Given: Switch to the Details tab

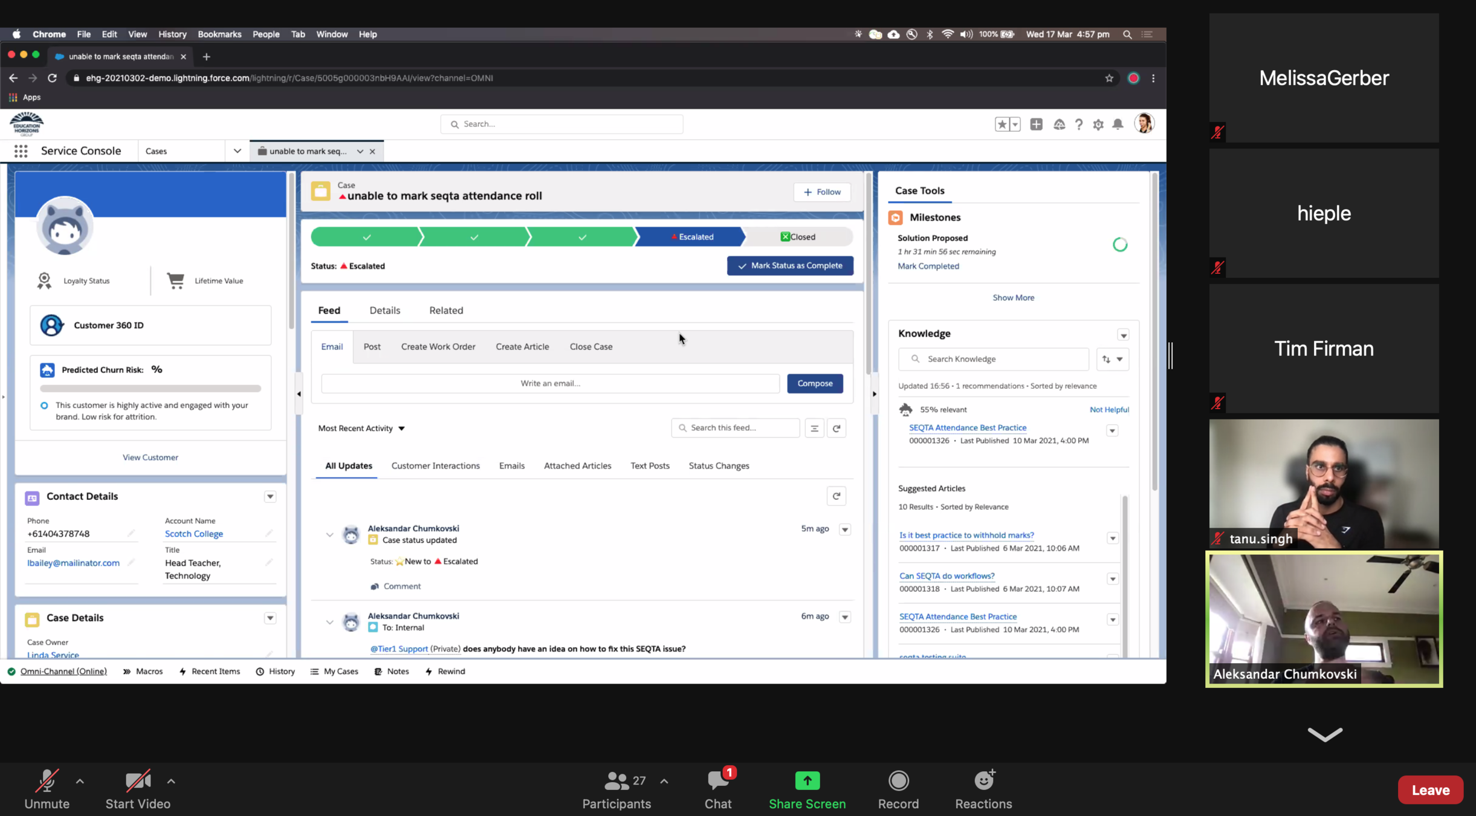Looking at the screenshot, I should click(x=384, y=310).
